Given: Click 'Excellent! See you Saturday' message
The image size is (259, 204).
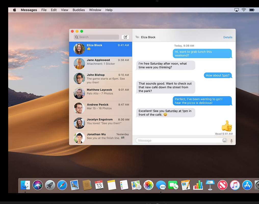Looking at the screenshot, I should click(x=165, y=113).
